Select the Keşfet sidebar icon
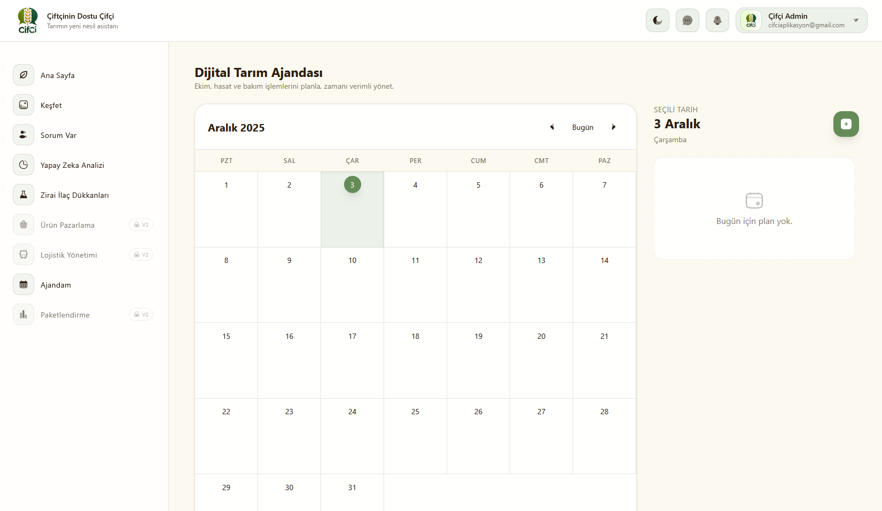Image resolution: width=882 pixels, height=511 pixels. pos(24,105)
